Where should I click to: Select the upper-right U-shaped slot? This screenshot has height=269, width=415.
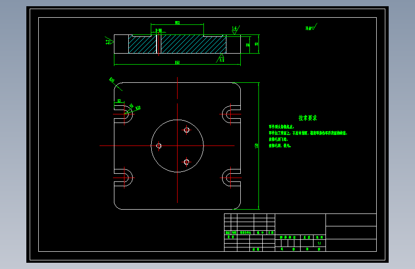pyautogui.click(x=231, y=114)
